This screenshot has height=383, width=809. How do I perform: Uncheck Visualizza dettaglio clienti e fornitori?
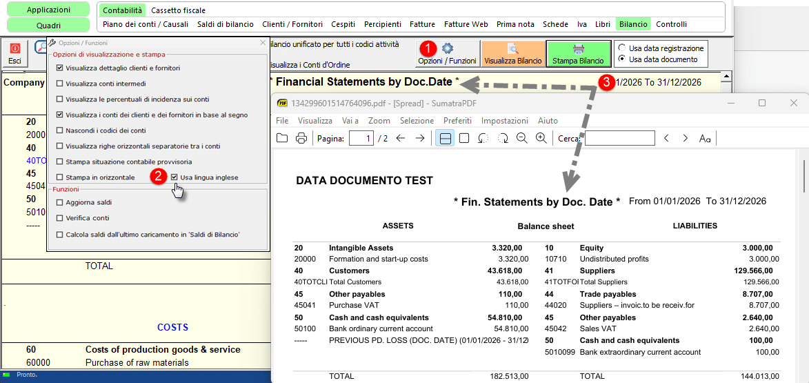pos(60,68)
